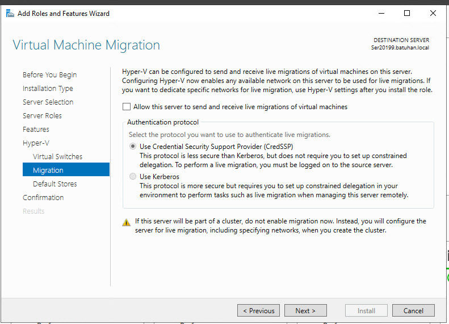449x324 pixels.
Task: Cancel the Add Roles wizard
Action: [x=413, y=311]
